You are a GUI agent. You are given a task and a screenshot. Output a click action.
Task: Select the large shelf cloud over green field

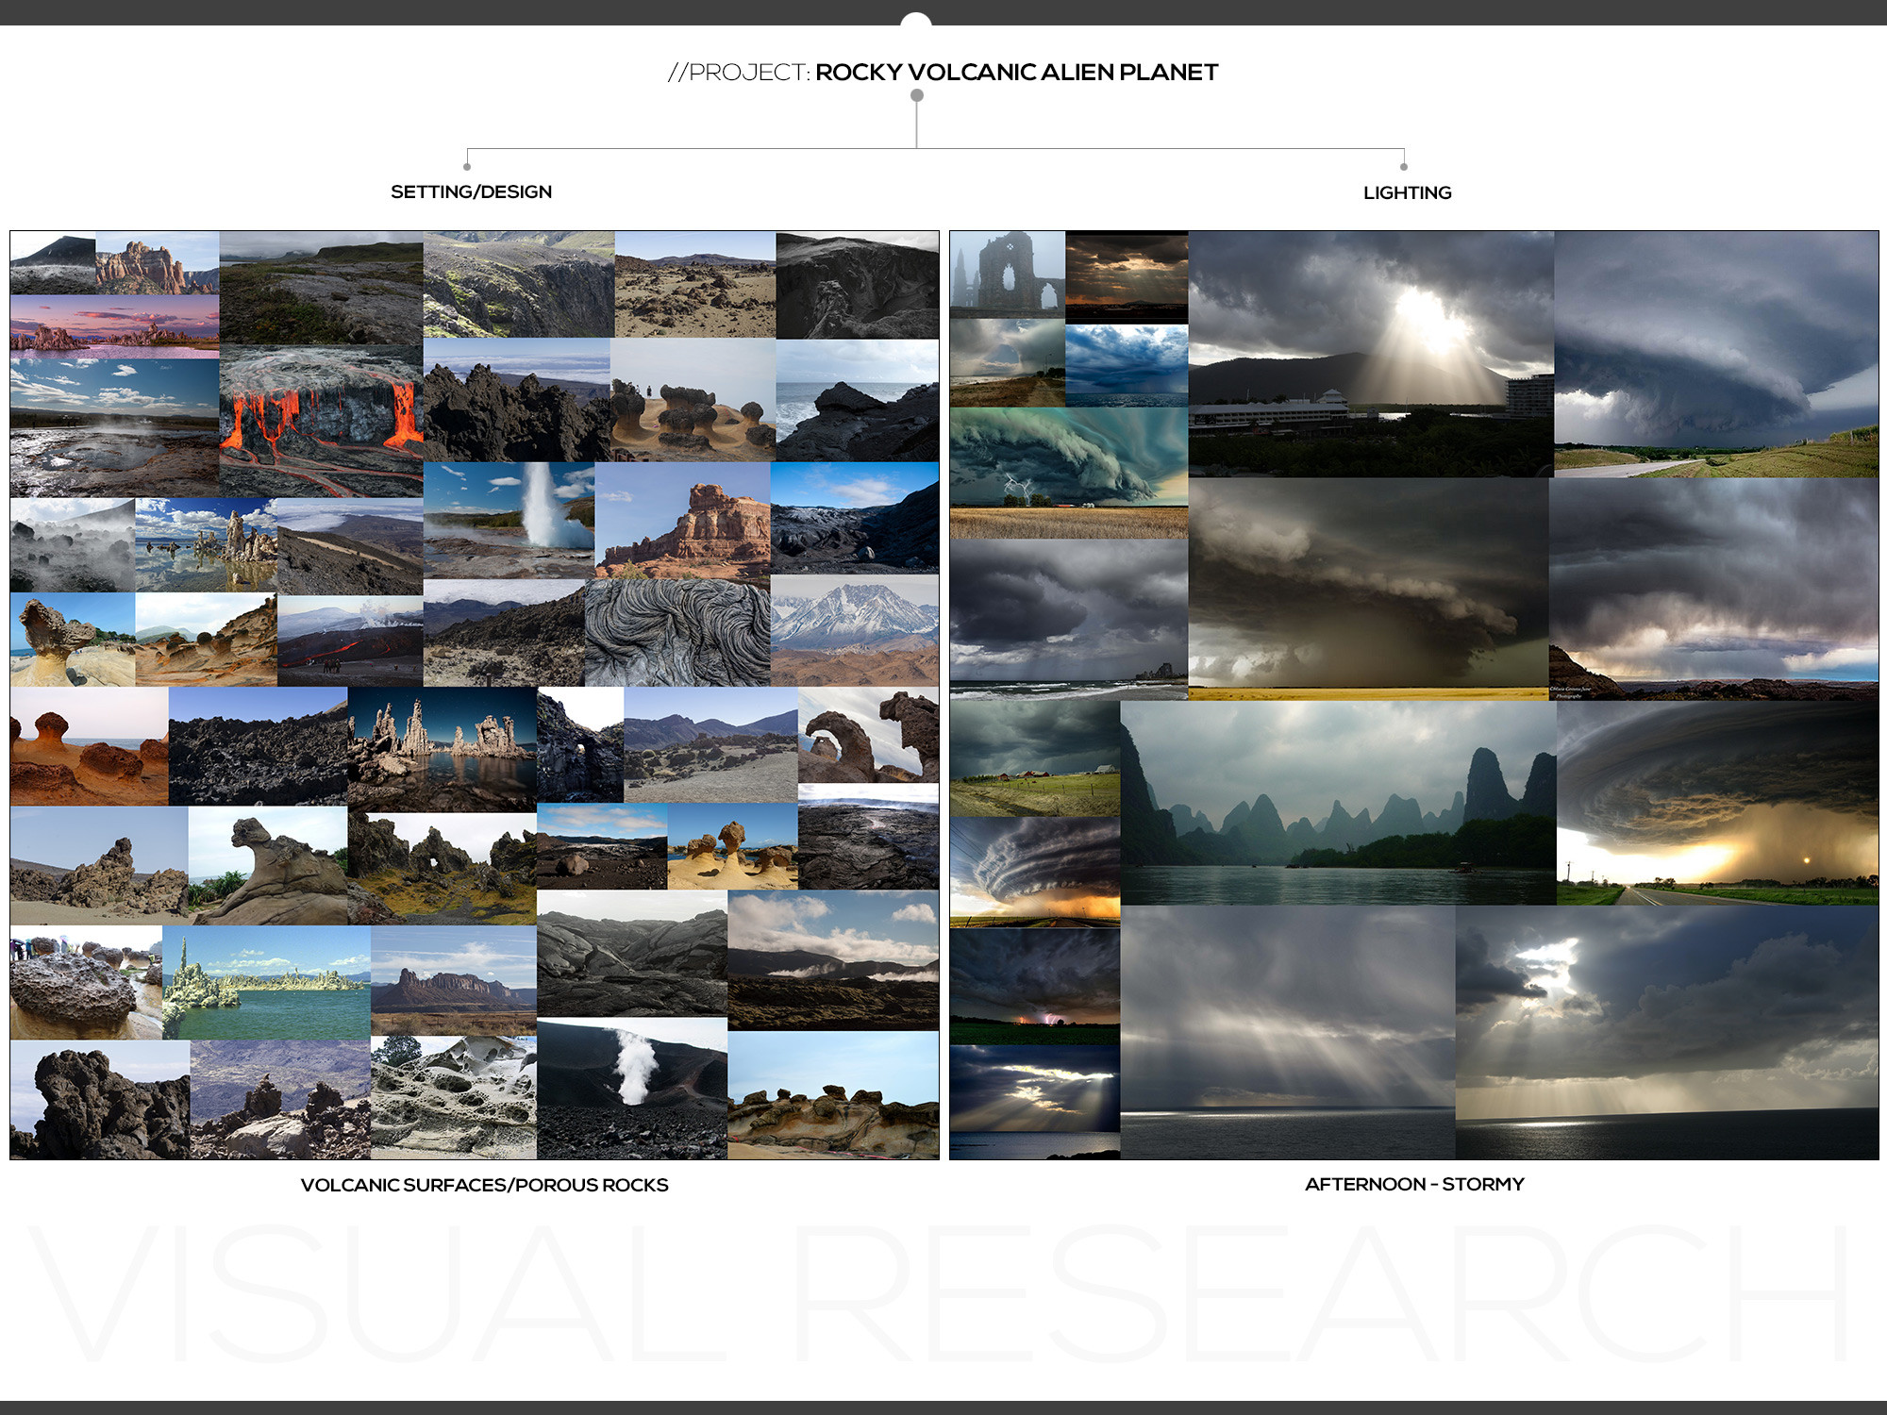(1716, 354)
